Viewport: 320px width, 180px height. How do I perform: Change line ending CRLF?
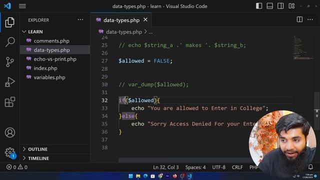pyautogui.click(x=237, y=167)
